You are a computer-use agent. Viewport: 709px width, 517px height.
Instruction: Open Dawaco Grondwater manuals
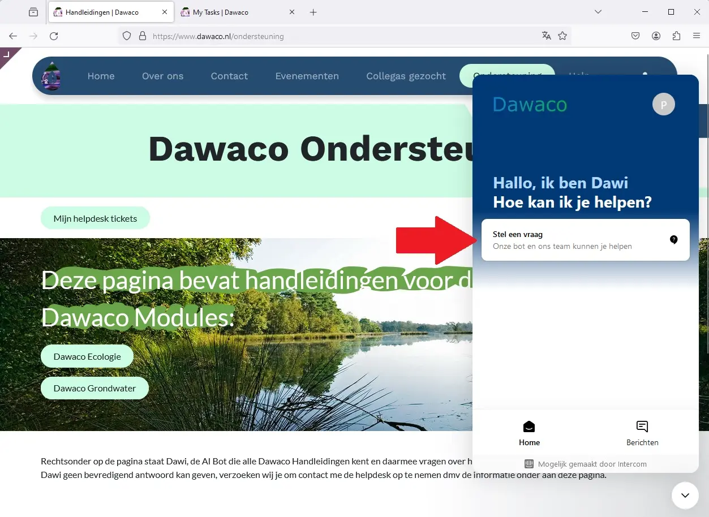[94, 388]
